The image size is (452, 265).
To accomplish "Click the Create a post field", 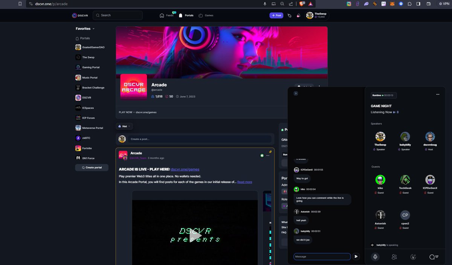I will [x=199, y=139].
